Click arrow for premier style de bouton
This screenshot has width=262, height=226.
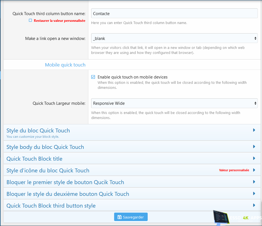click(x=254, y=182)
